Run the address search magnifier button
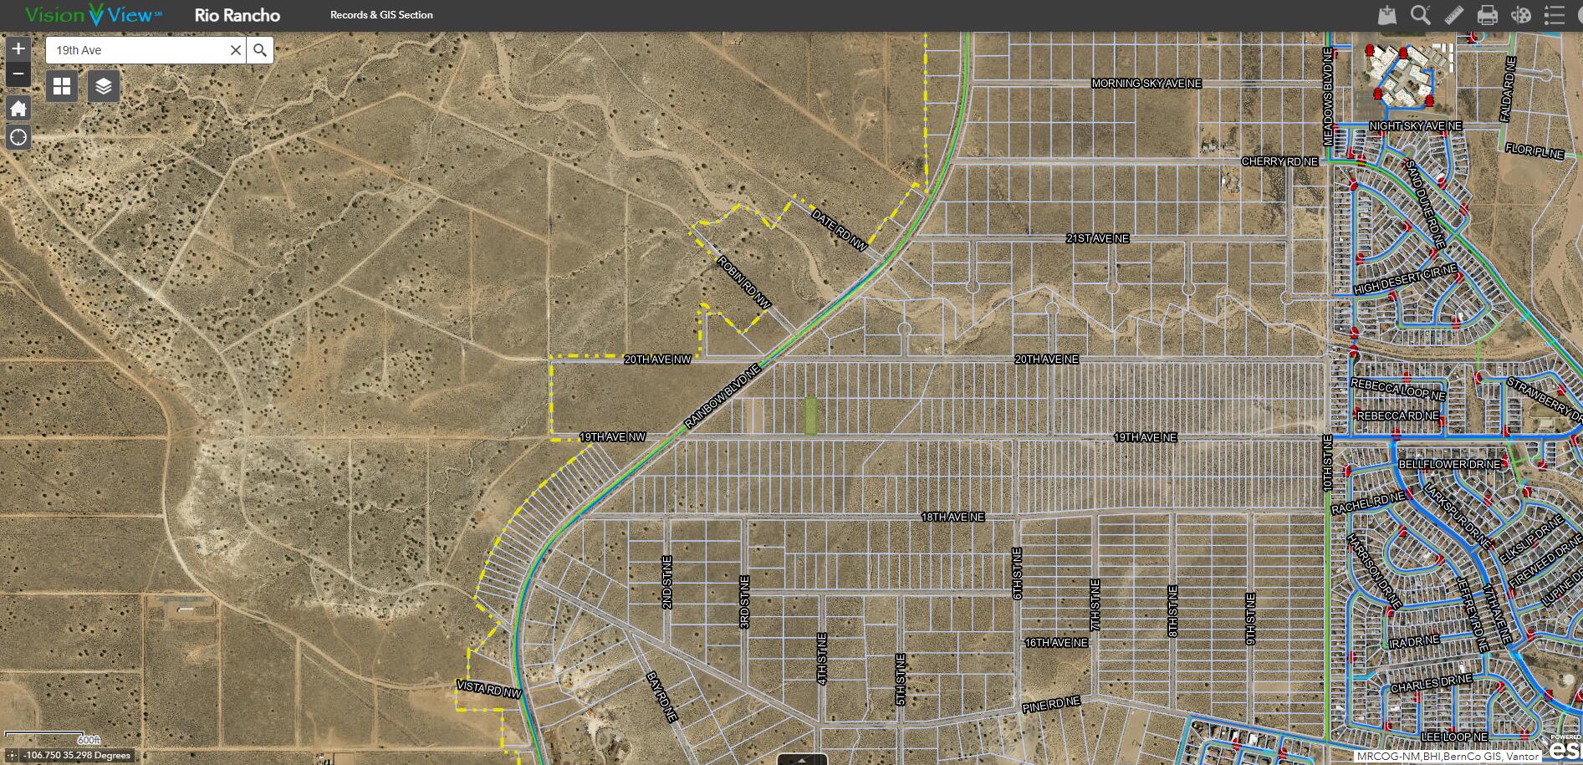1583x765 pixels. point(260,50)
